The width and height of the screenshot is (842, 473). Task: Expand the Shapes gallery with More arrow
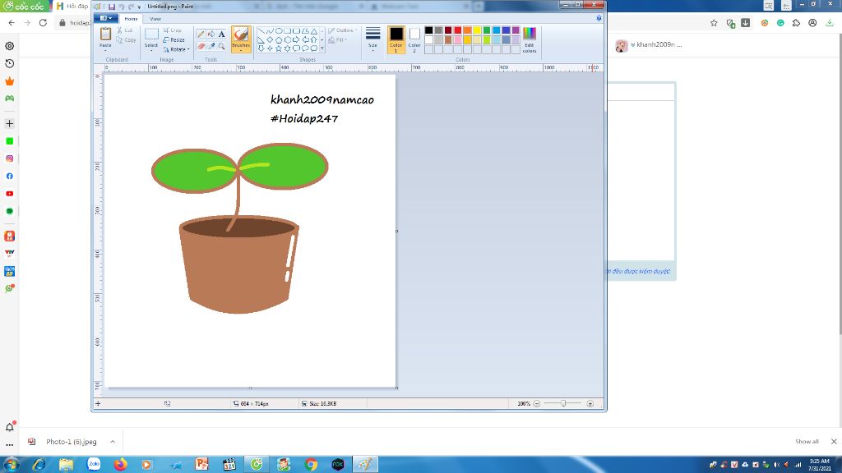[x=322, y=48]
